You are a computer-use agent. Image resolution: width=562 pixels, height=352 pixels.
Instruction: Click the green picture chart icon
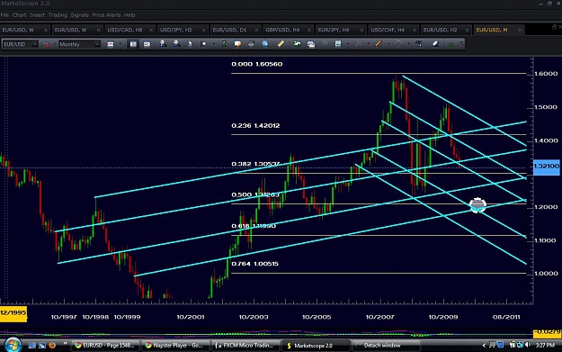[297, 44]
